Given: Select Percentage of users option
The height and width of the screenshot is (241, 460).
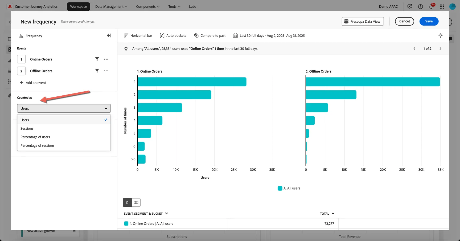Looking at the screenshot, I should click(x=64, y=137).
